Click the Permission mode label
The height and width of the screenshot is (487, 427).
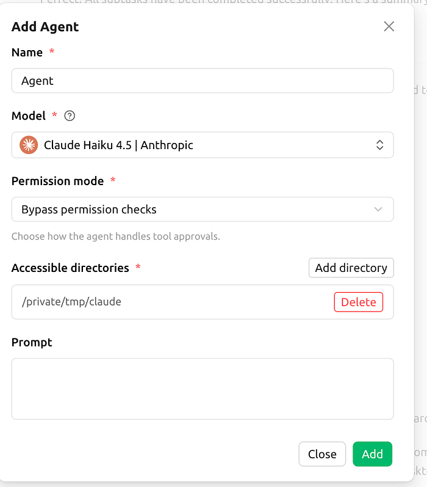tap(57, 181)
